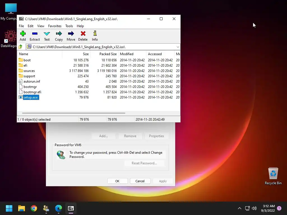Expand the address path dropdown arrow
This screenshot has width=287, height=215.
[178, 47]
